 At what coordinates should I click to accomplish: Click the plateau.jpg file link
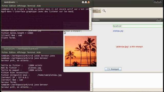click(118, 31)
